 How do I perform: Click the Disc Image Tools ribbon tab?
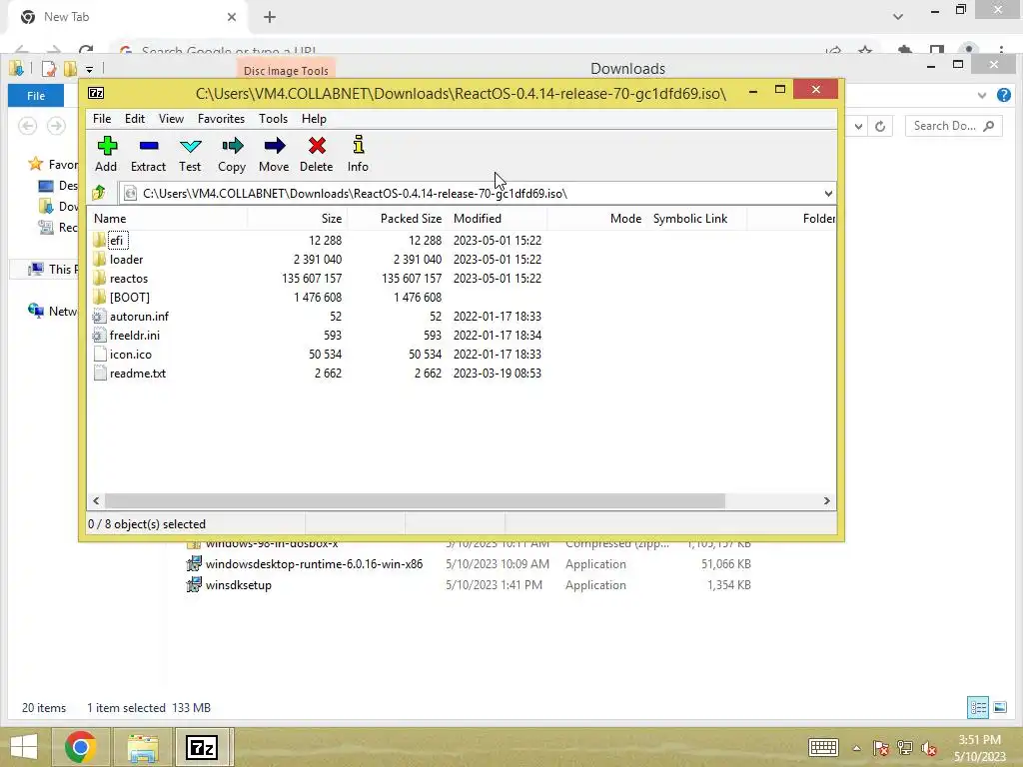pos(286,71)
